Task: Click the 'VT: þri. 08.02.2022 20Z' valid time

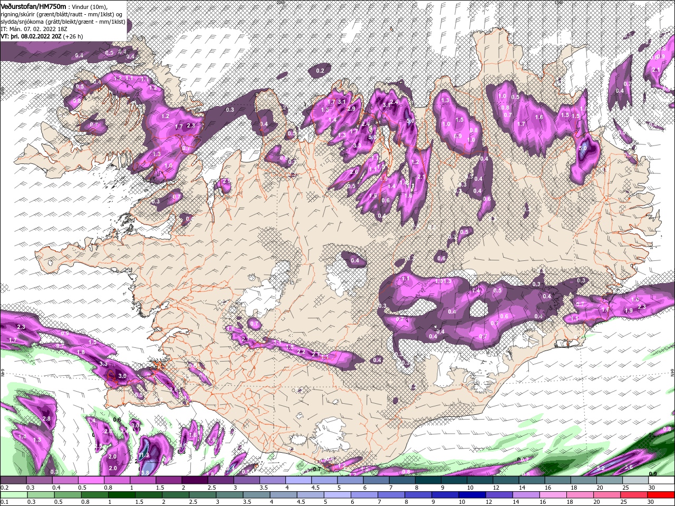Action: (x=31, y=36)
